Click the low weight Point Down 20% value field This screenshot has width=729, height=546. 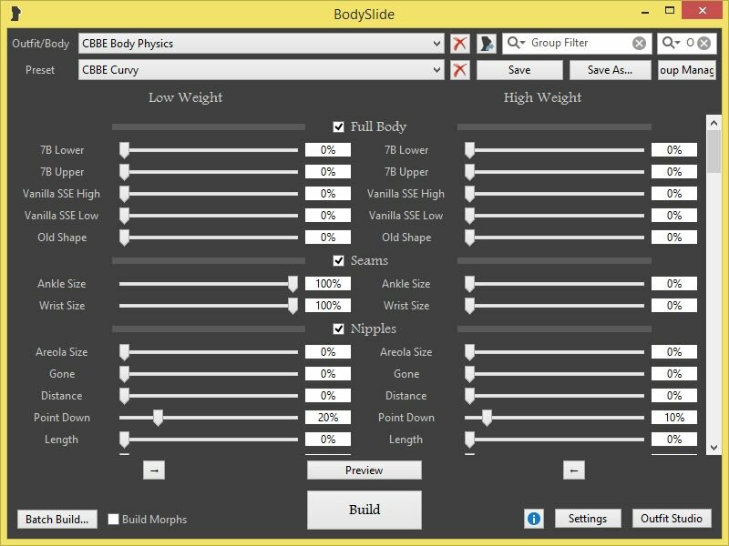coord(328,418)
